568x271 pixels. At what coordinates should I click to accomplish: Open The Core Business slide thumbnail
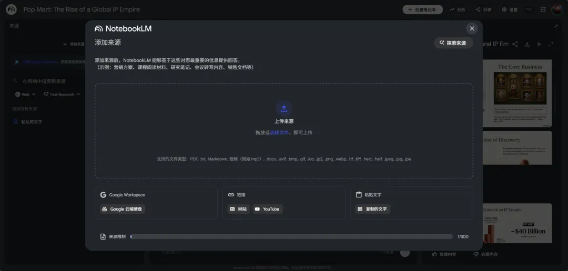(518, 93)
